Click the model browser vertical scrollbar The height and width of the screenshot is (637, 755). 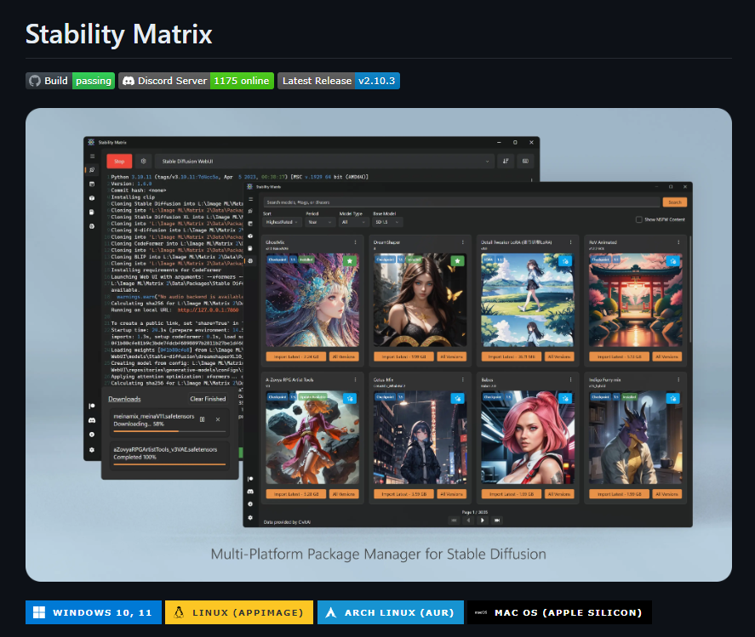tap(690, 288)
